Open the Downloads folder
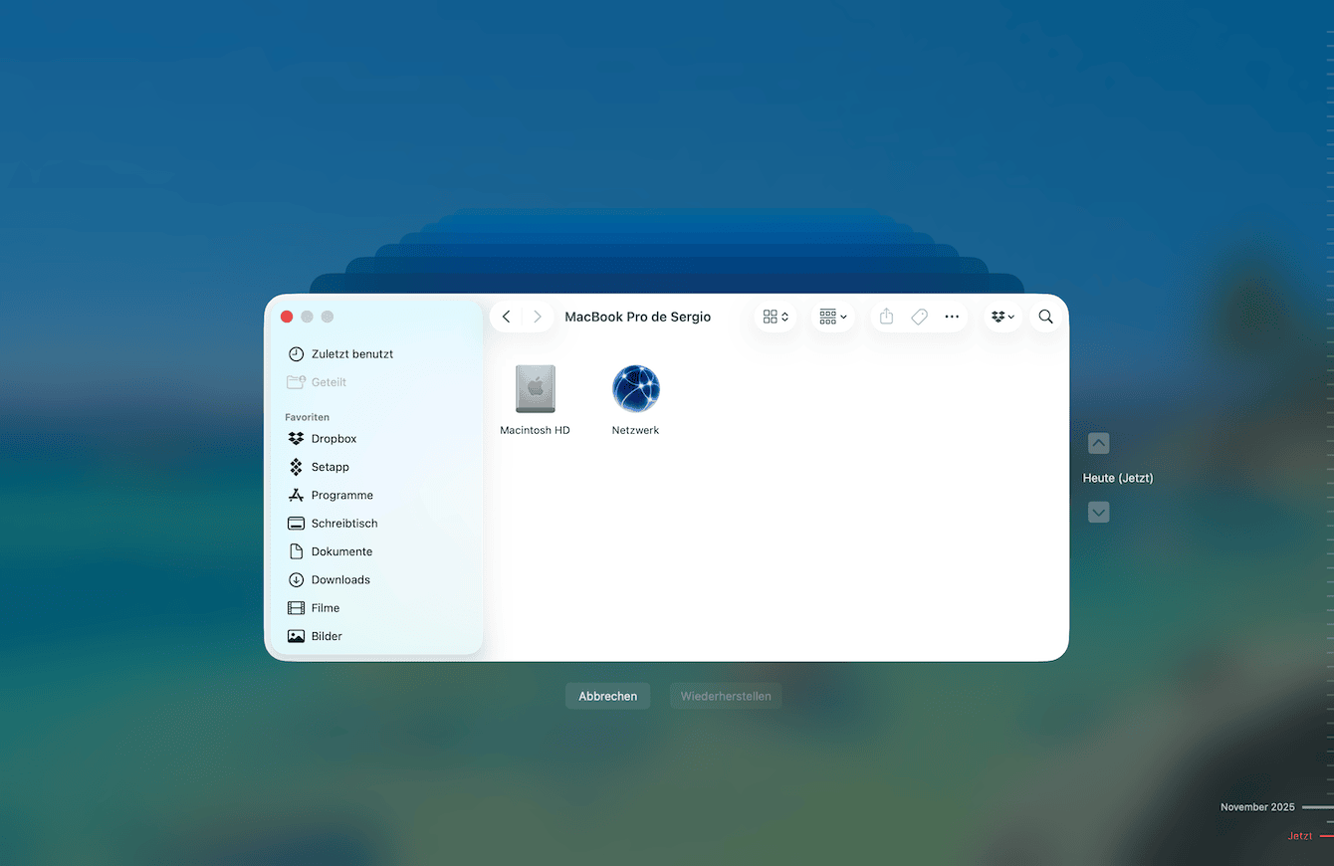 click(339, 579)
